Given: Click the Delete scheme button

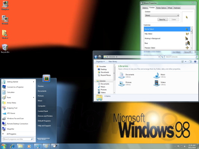Looking at the screenshot, I should tap(174, 20).
